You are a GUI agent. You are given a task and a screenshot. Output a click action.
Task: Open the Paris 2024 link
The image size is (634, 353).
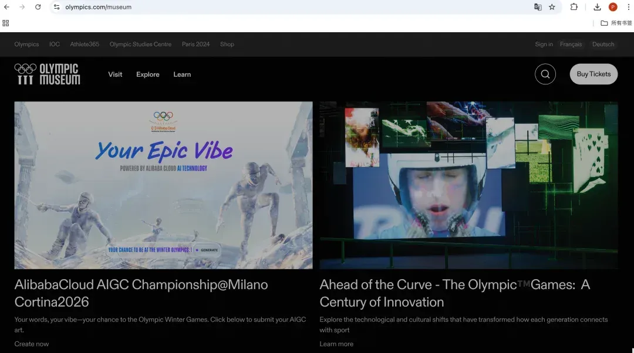tap(195, 44)
